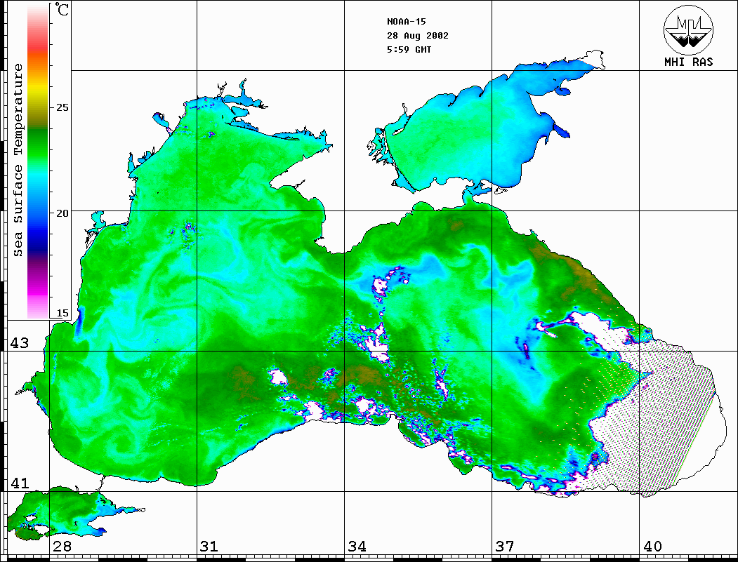The image size is (738, 562).
Task: Click the "28 Aug 2002" date text
Action: (418, 36)
